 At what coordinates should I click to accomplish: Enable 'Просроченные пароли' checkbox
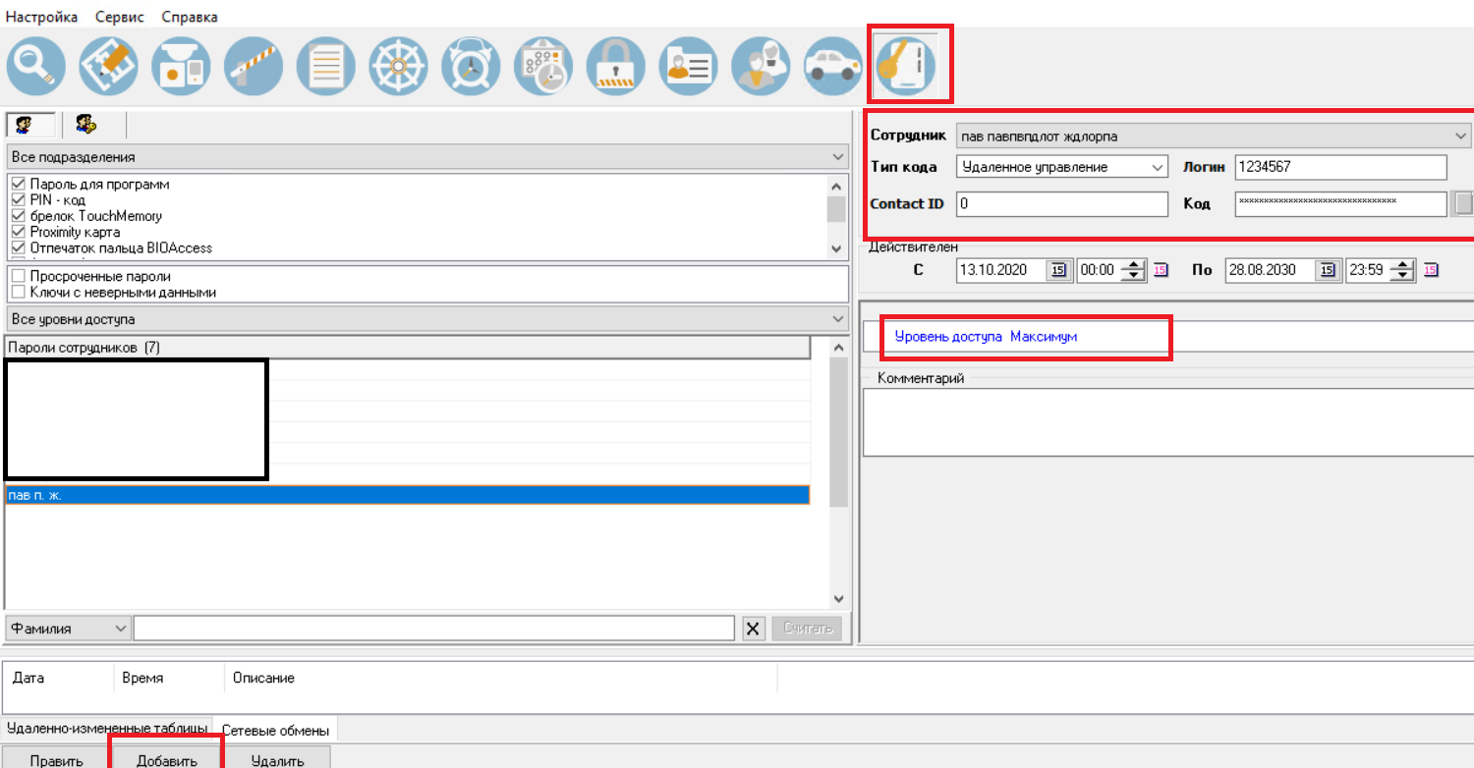[x=18, y=277]
